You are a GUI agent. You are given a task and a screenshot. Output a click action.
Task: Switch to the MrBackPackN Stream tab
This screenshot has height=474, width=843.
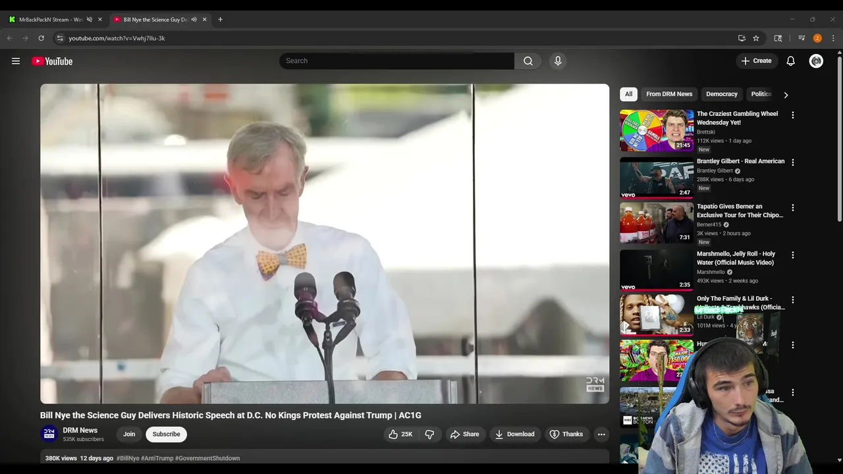[50, 19]
